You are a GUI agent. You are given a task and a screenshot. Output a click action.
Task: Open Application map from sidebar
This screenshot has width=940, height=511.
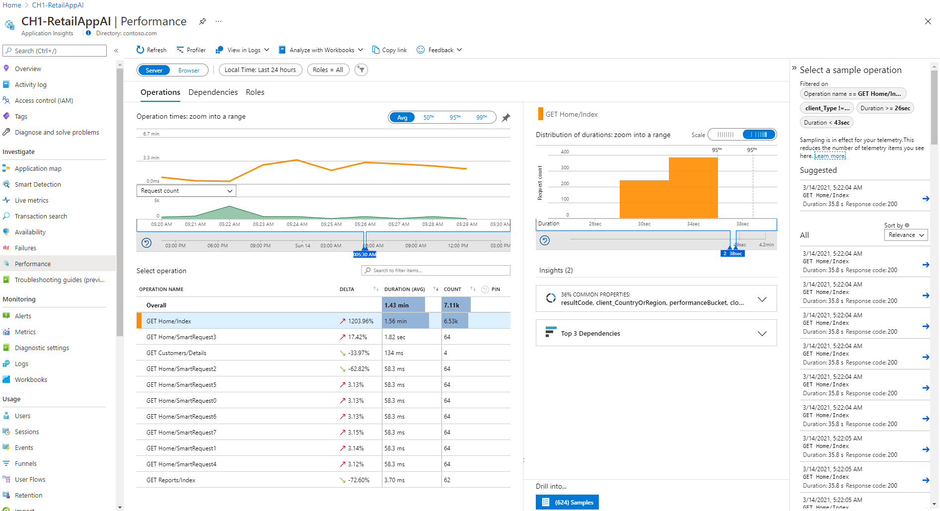click(38, 168)
